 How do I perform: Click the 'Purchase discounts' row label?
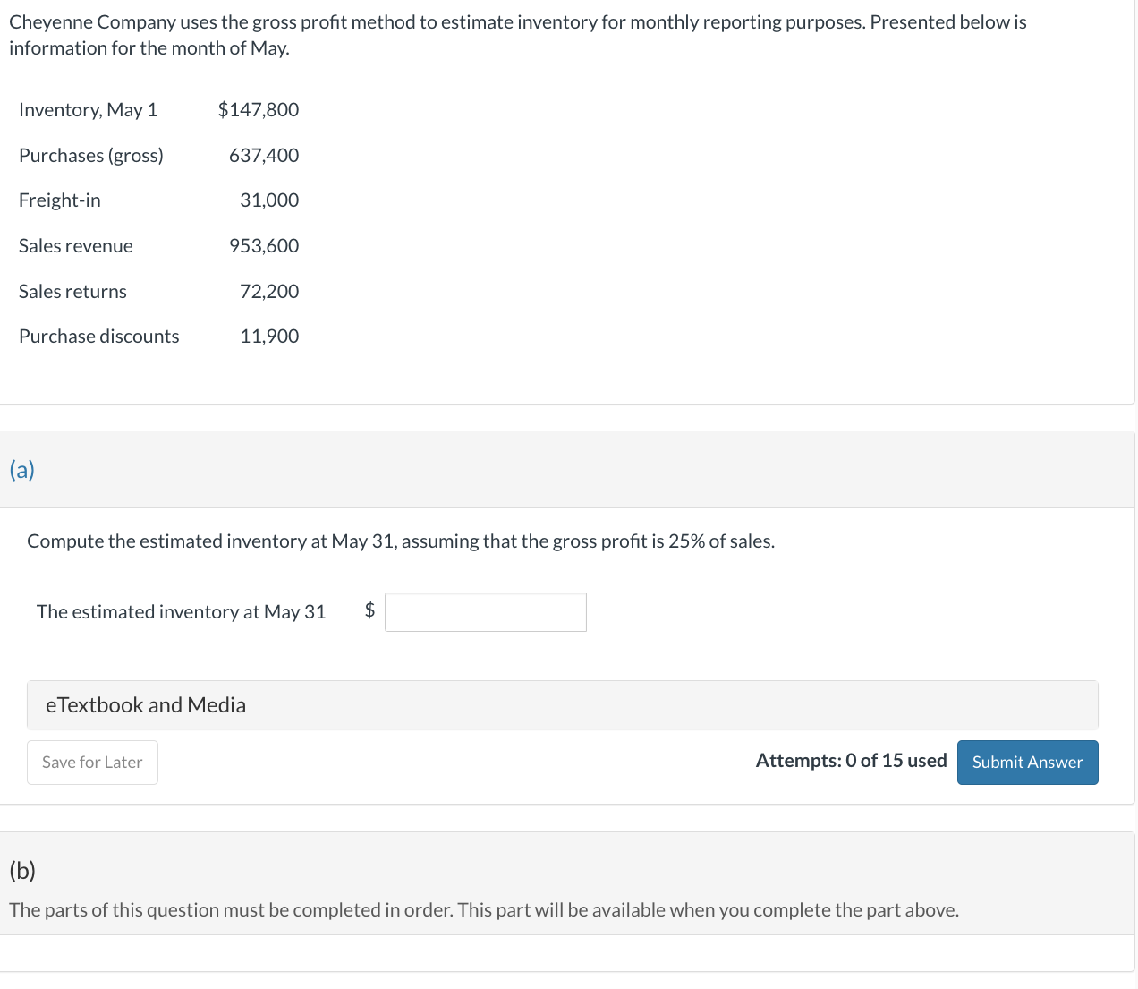click(x=99, y=337)
